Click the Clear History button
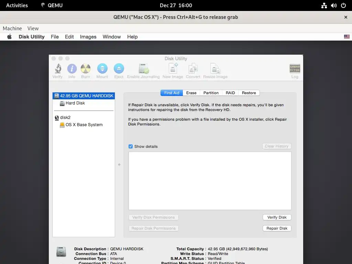352x264 pixels. [277, 146]
